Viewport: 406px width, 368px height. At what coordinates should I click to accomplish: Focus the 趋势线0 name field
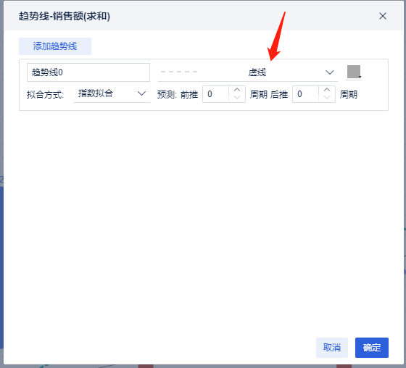[x=88, y=72]
